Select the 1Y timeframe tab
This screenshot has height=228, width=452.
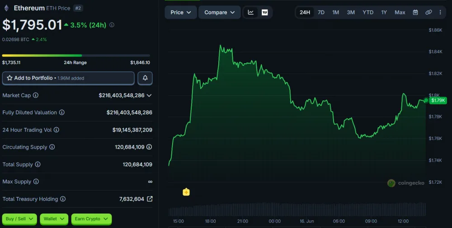point(384,12)
